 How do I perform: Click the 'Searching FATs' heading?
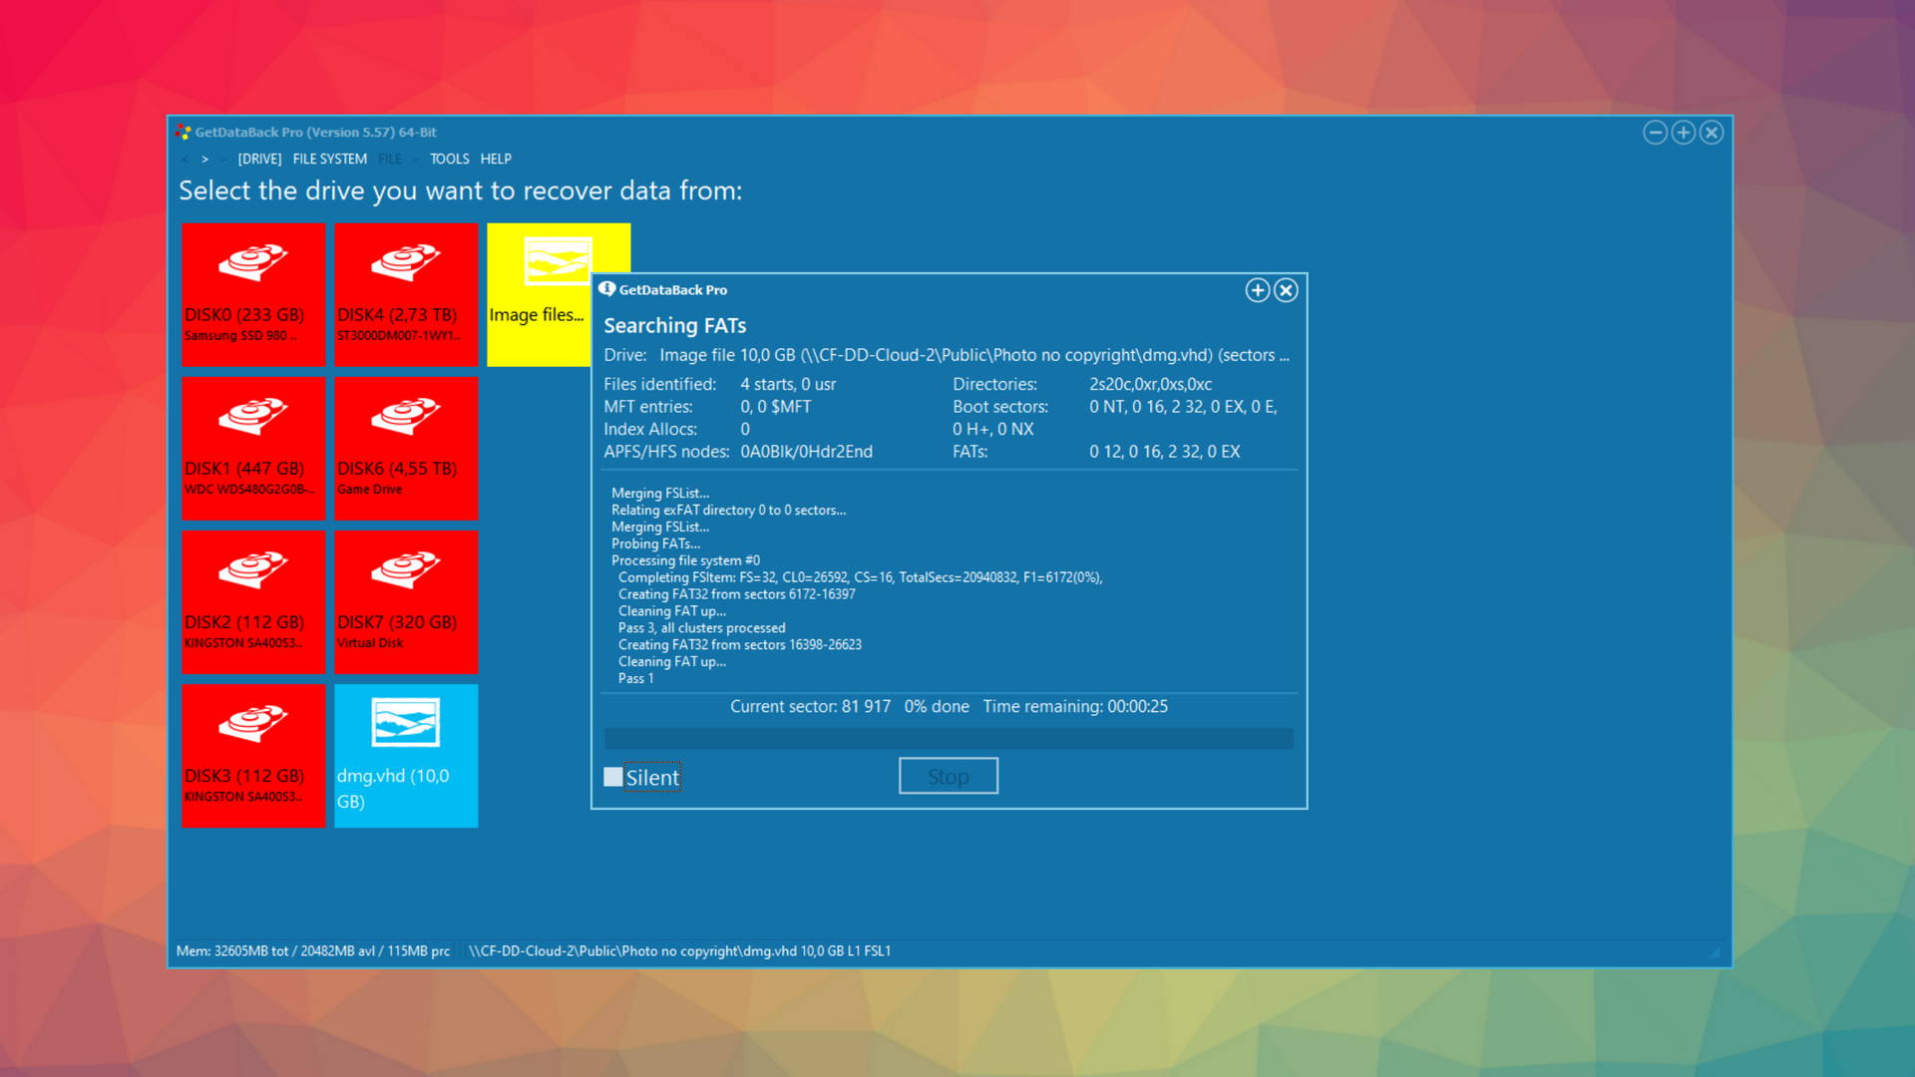coord(674,325)
